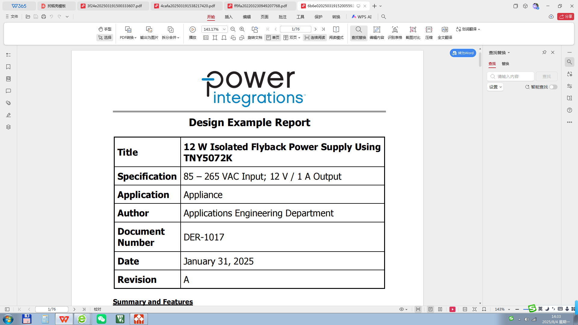Screen dimensions: 578x325
Task: Open the 文件 file menu
Action: [12, 17]
